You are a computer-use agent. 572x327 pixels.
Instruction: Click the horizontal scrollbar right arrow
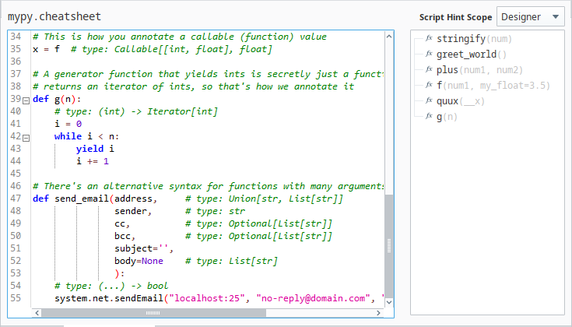(x=378, y=313)
